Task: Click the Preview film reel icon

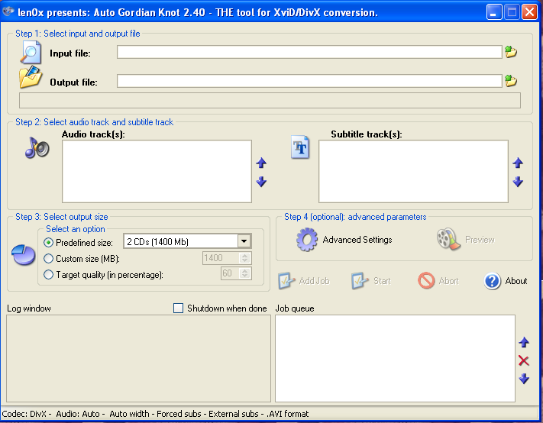Action: pyautogui.click(x=448, y=239)
